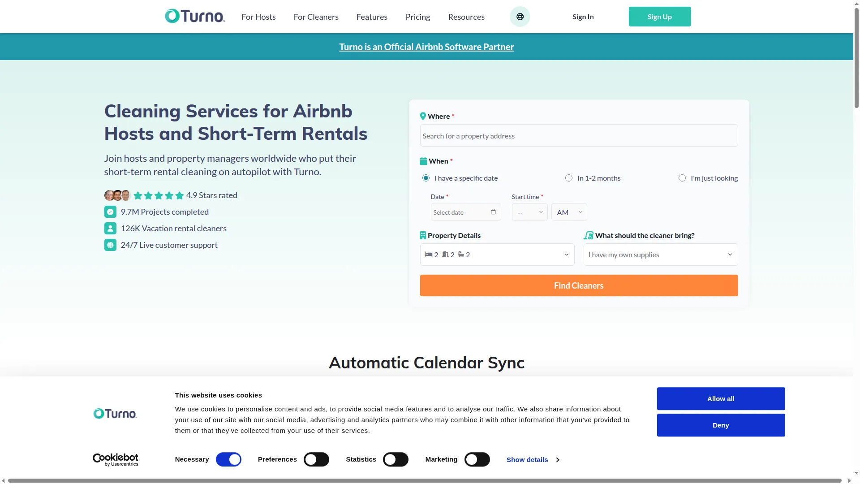Viewport: 860px width, 484px height.
Task: Enable Preferences cookies switch
Action: (316, 460)
